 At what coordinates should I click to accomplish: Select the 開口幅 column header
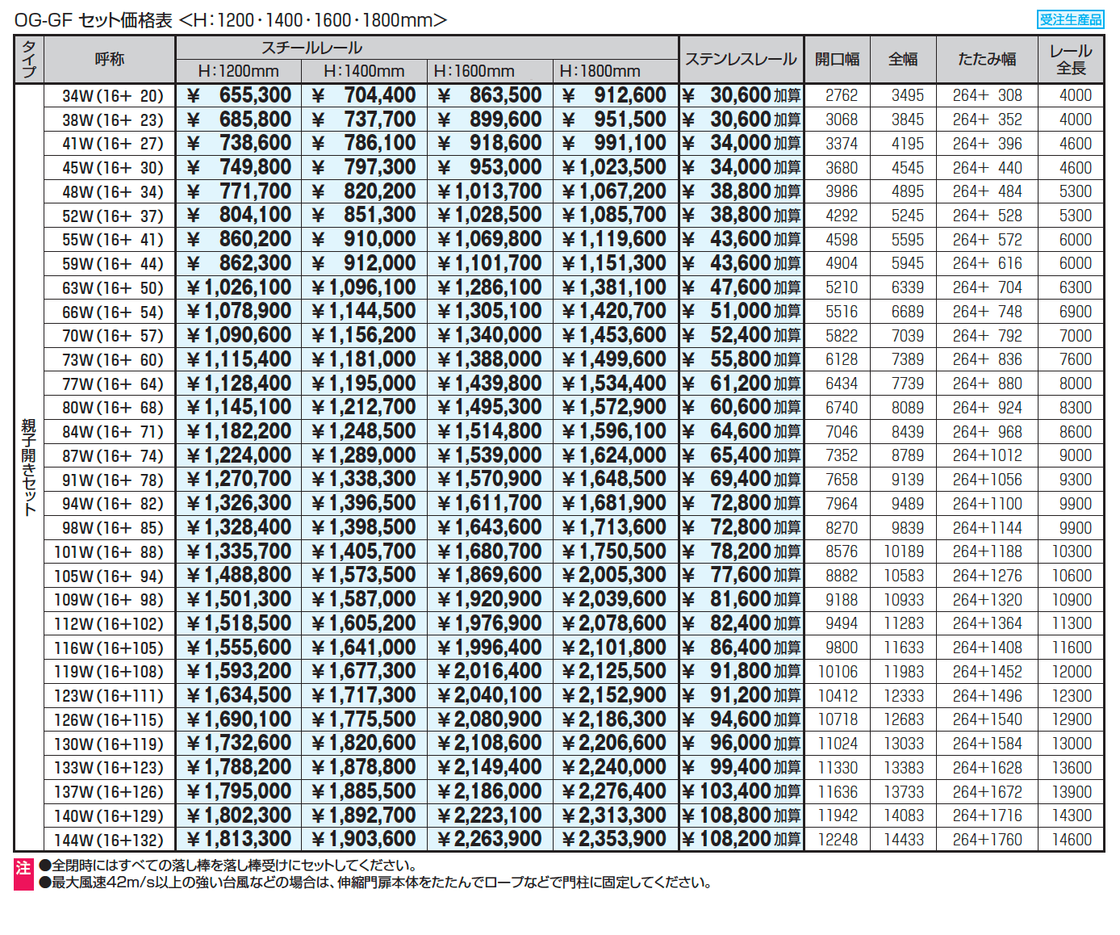coord(837,59)
